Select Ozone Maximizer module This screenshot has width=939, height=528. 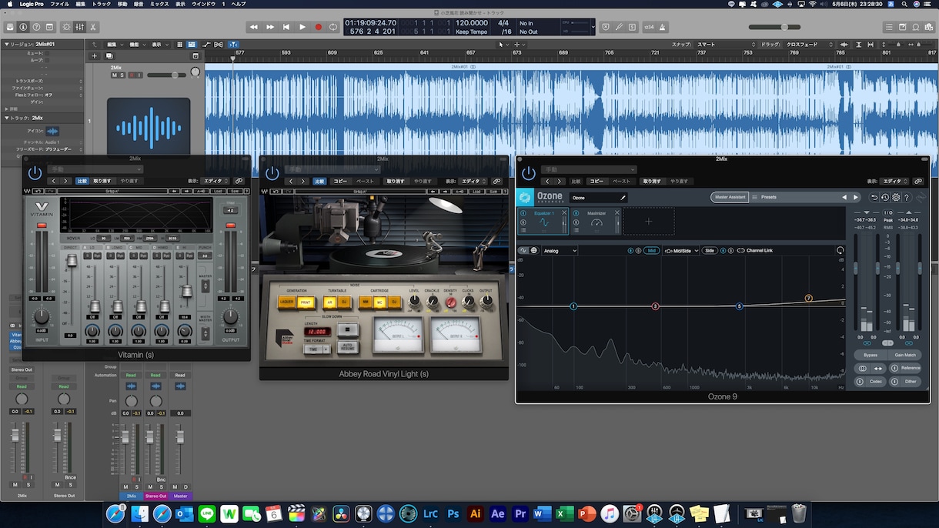coord(596,222)
